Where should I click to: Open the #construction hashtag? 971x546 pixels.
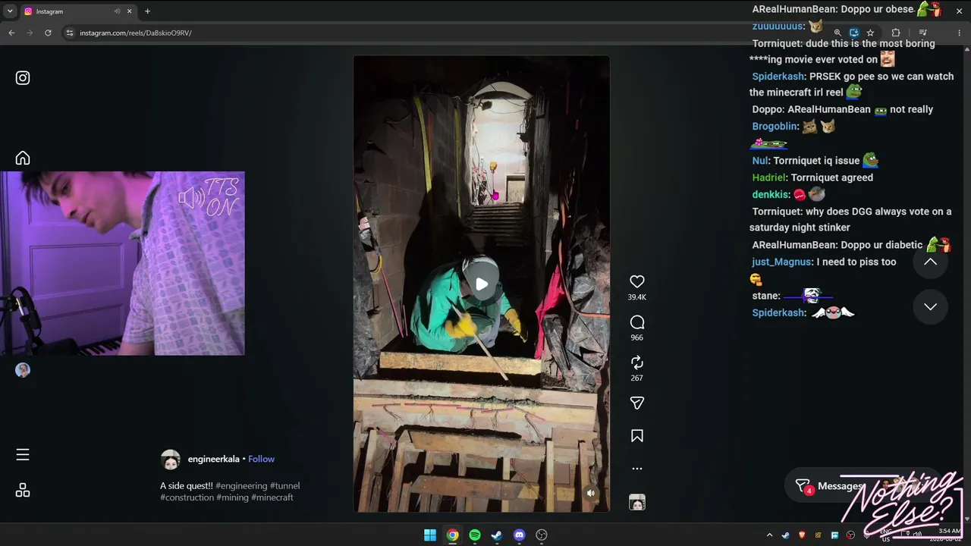point(187,497)
